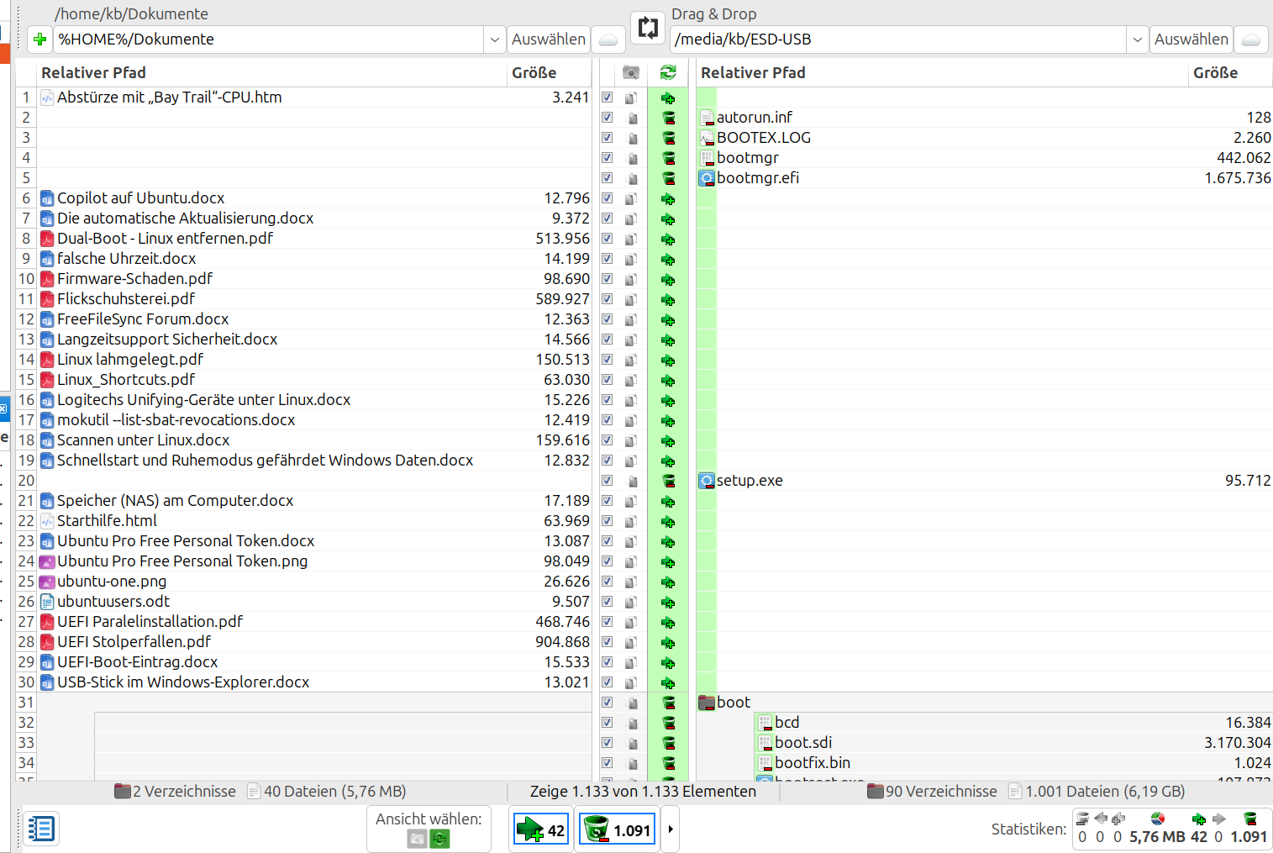Uncheck row 1 Abstürze mit Bay Trail checkbox
The height and width of the screenshot is (853, 1273).
[x=607, y=97]
